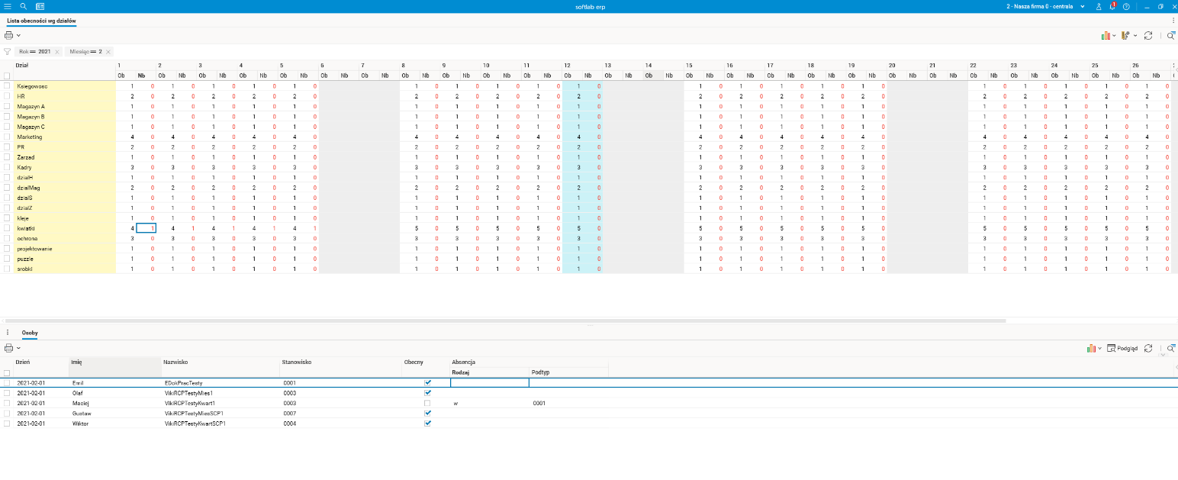
Task: Open the notifications bell with red badge
Action: 1112,6
